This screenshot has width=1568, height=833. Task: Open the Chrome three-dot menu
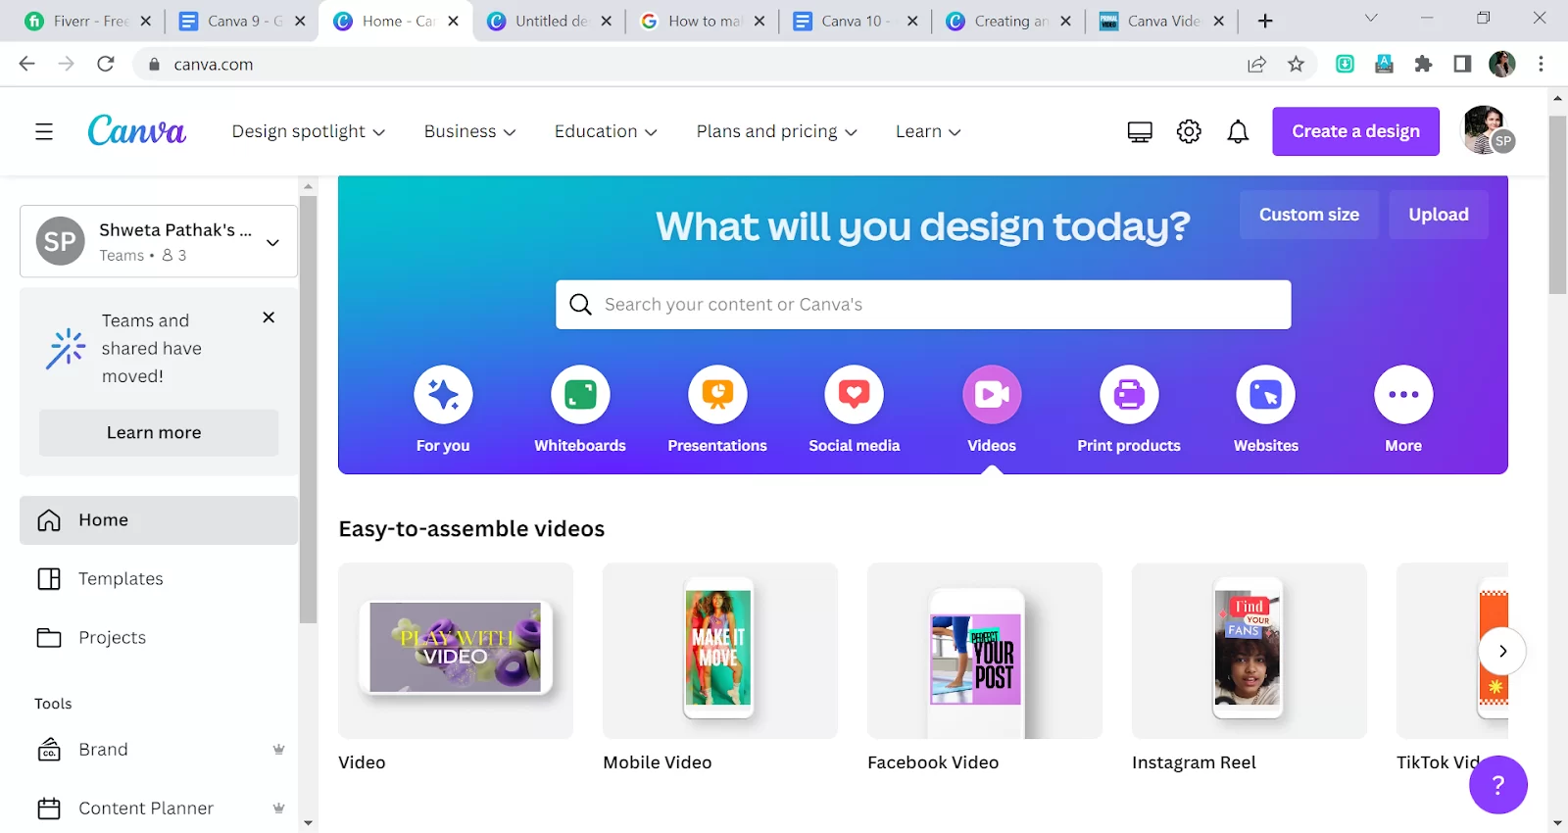[1541, 64]
